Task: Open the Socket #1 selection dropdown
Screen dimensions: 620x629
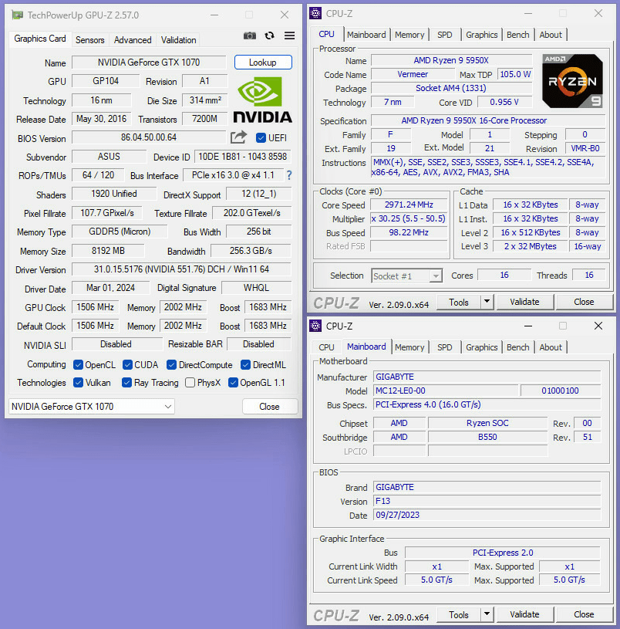Action: pyautogui.click(x=407, y=276)
